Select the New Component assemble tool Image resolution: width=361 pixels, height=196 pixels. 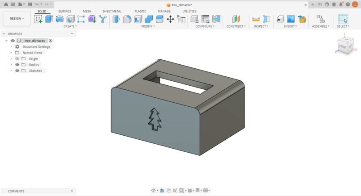321,19
